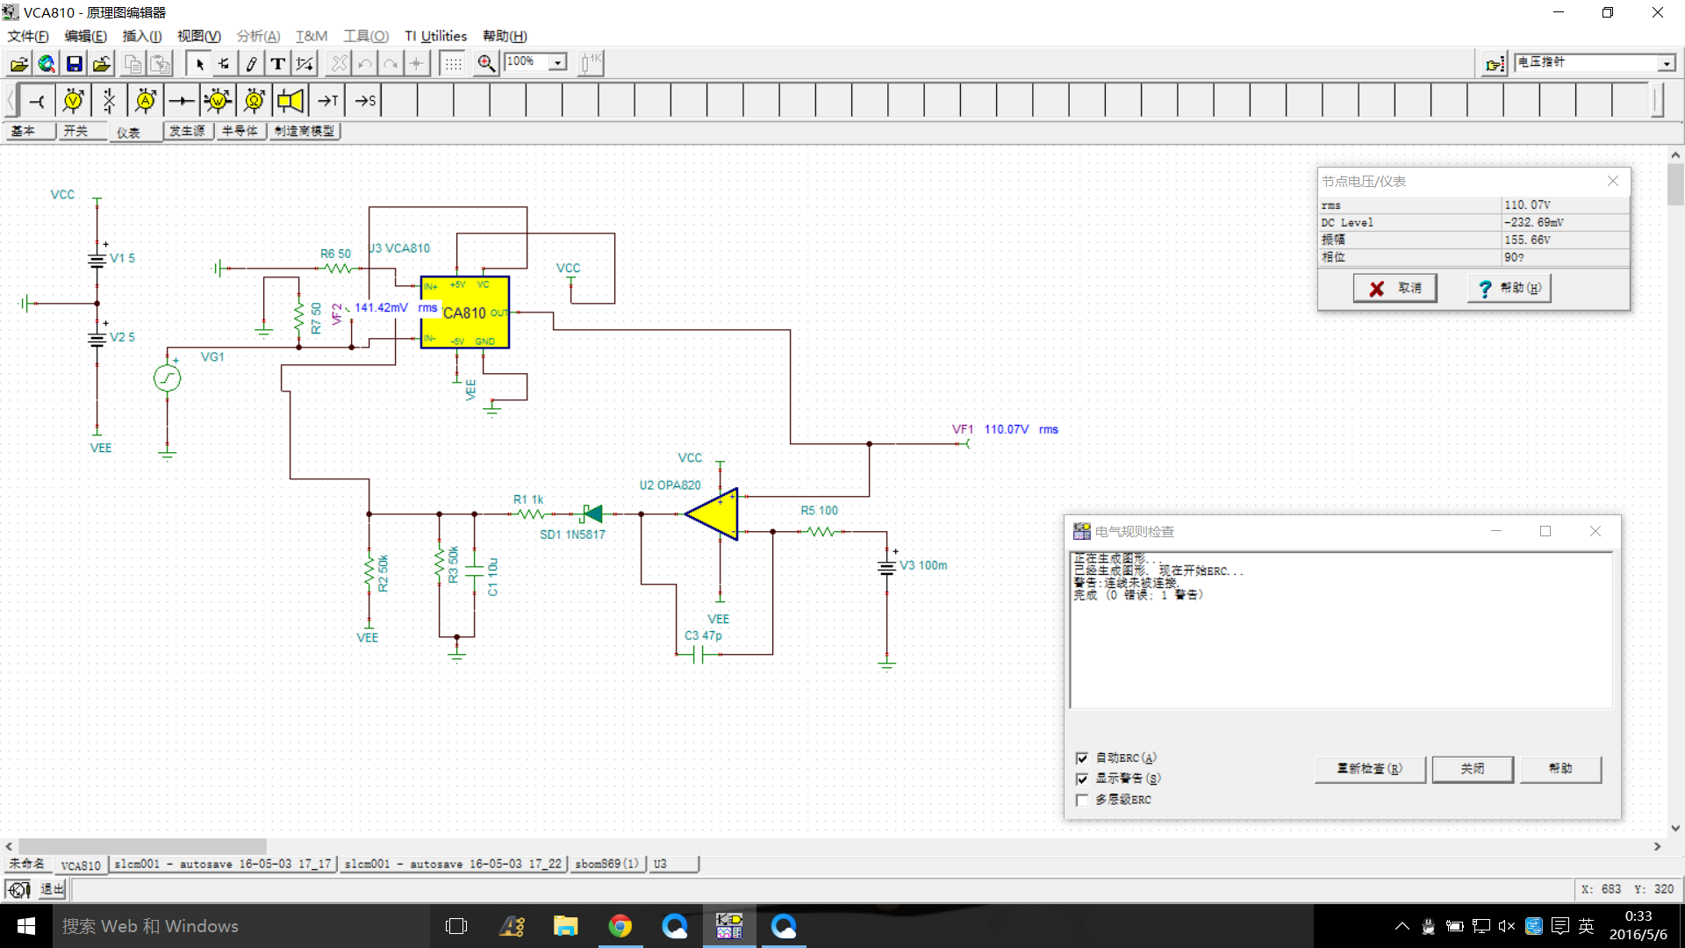Select the wire drawing pencil tool
1685x948 pixels.
[x=251, y=63]
